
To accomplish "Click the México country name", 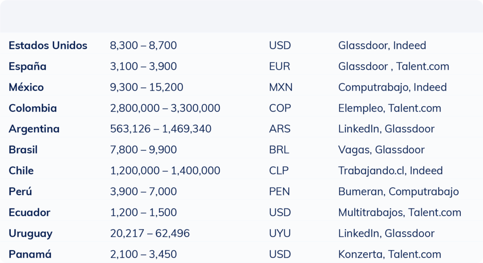I will tap(26, 87).
